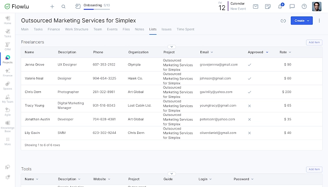Viewport: 328px width, 187px height.
Task: Click the plus quick-add icon
Action: pos(52,7)
